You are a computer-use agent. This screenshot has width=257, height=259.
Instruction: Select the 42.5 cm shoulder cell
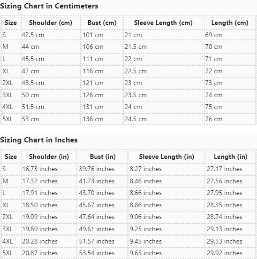(51, 35)
